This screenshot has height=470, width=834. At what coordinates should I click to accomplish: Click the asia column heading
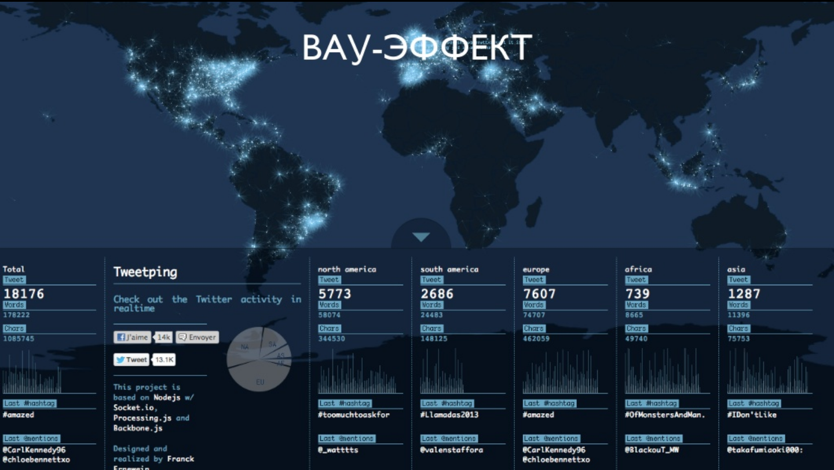tap(737, 269)
